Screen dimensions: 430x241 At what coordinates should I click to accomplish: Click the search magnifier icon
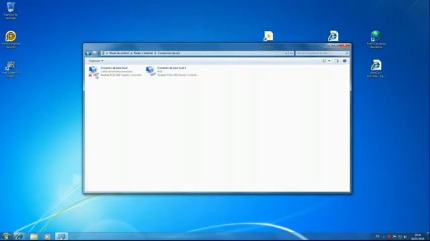click(x=347, y=54)
